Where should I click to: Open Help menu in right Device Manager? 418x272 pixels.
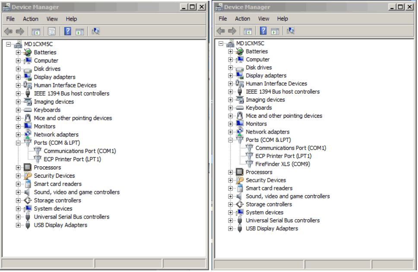coord(282,19)
